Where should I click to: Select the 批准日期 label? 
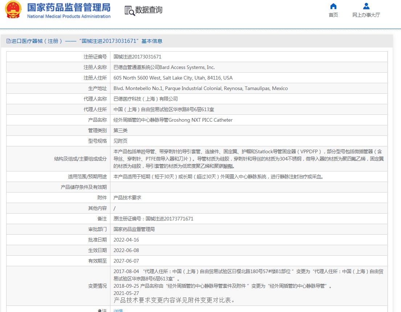click(97, 240)
